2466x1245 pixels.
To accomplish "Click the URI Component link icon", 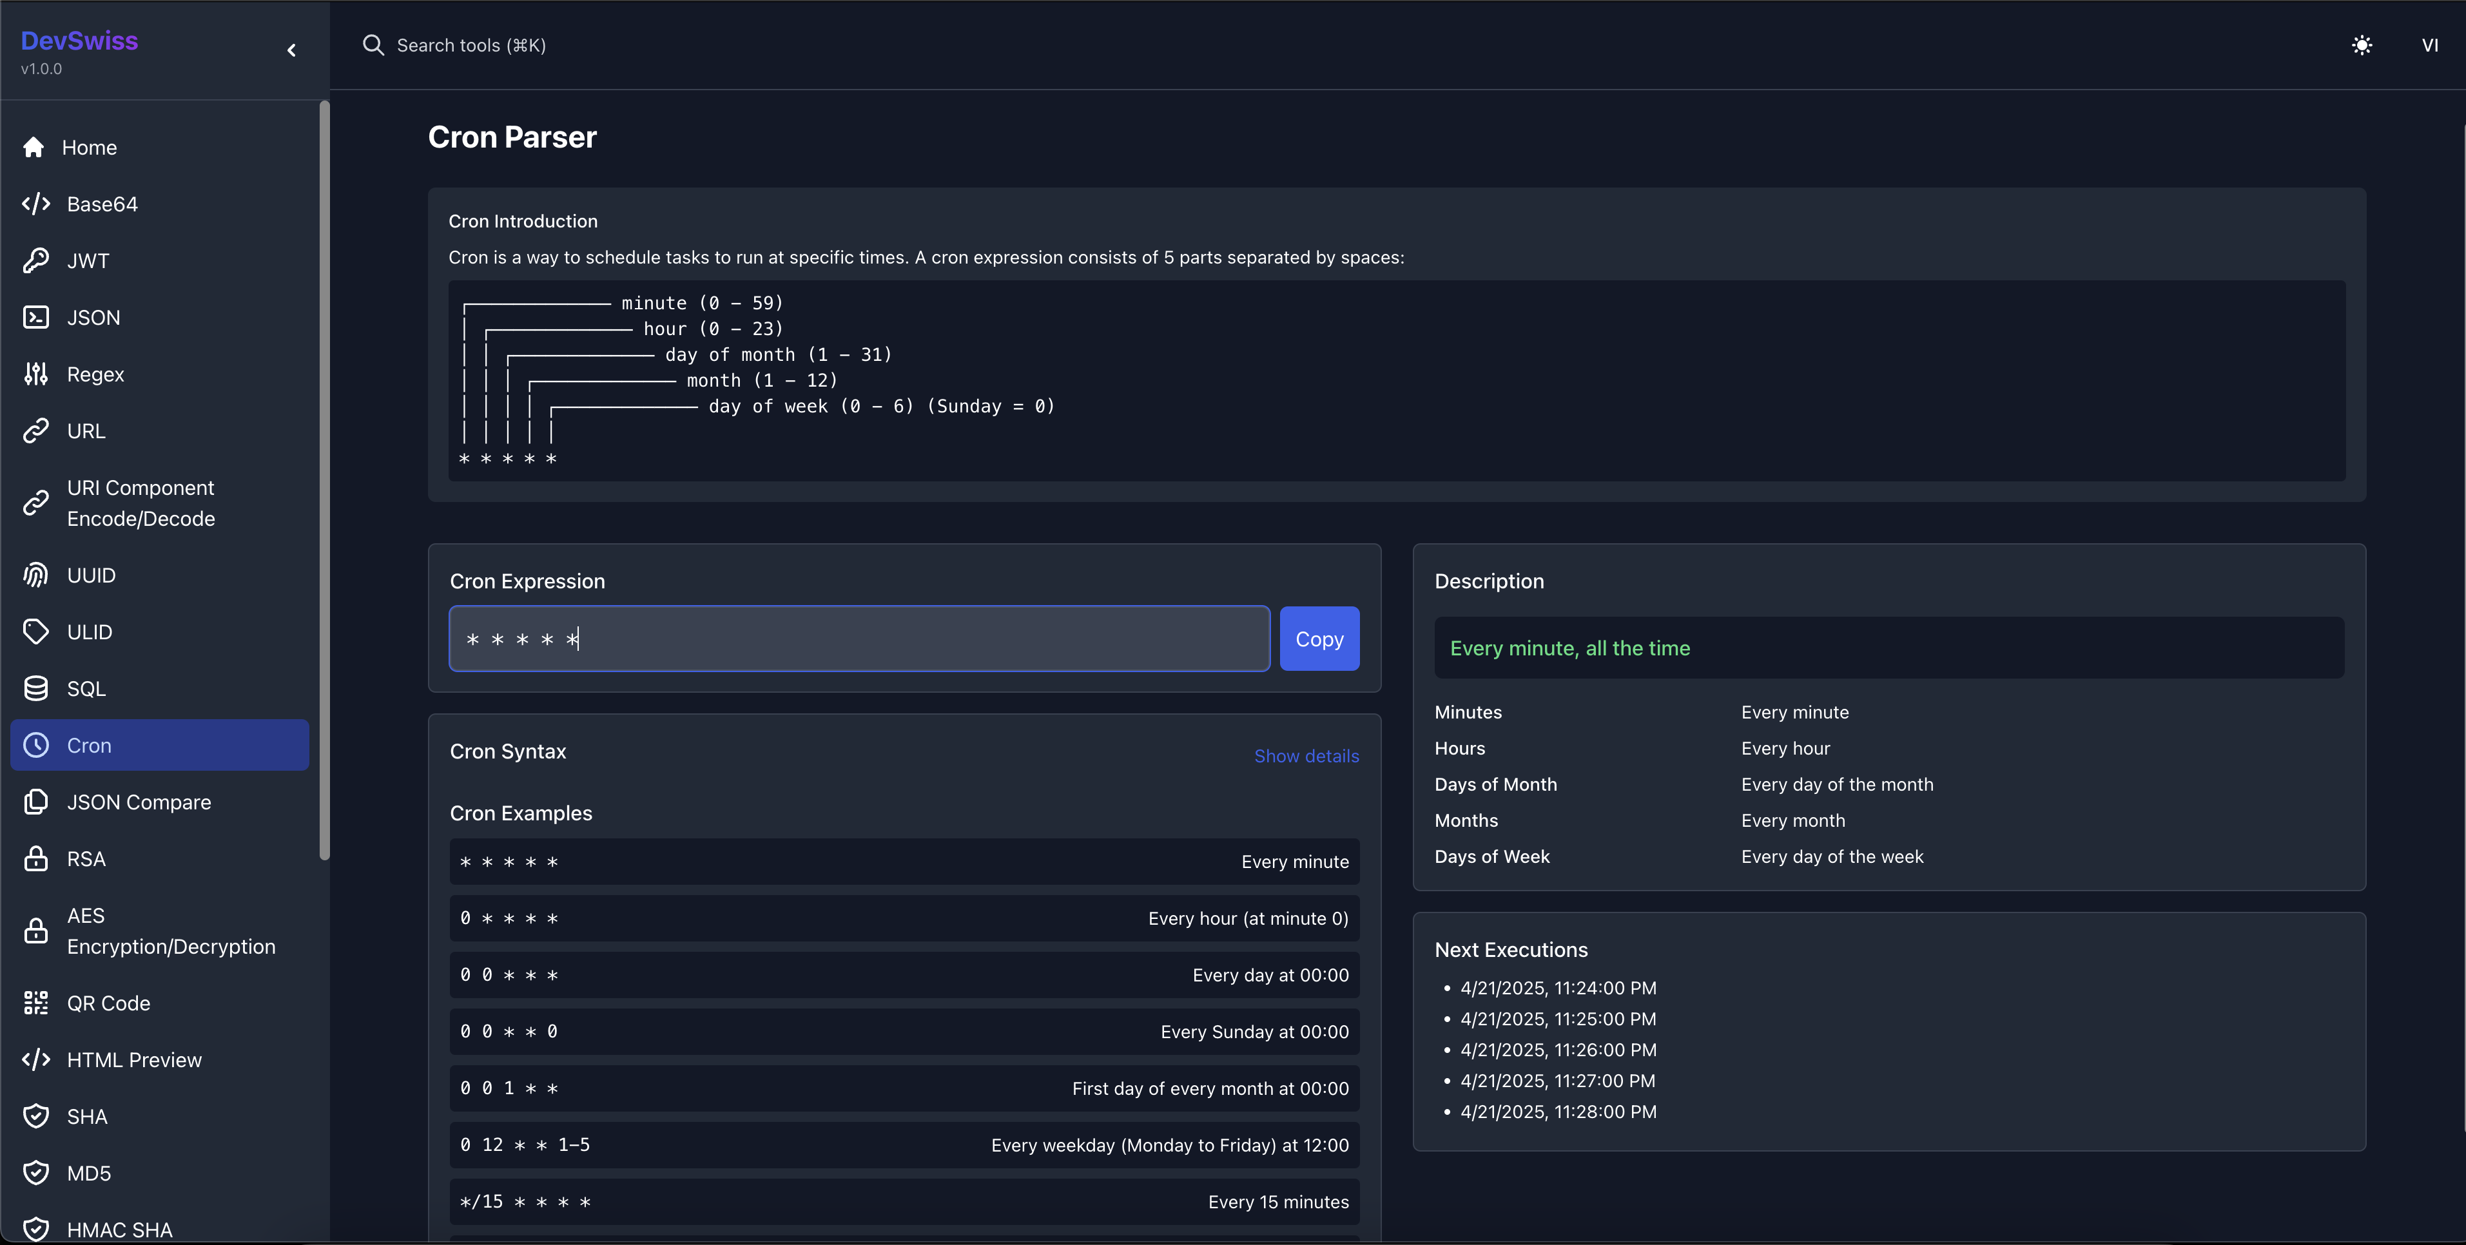I will pos(35,503).
